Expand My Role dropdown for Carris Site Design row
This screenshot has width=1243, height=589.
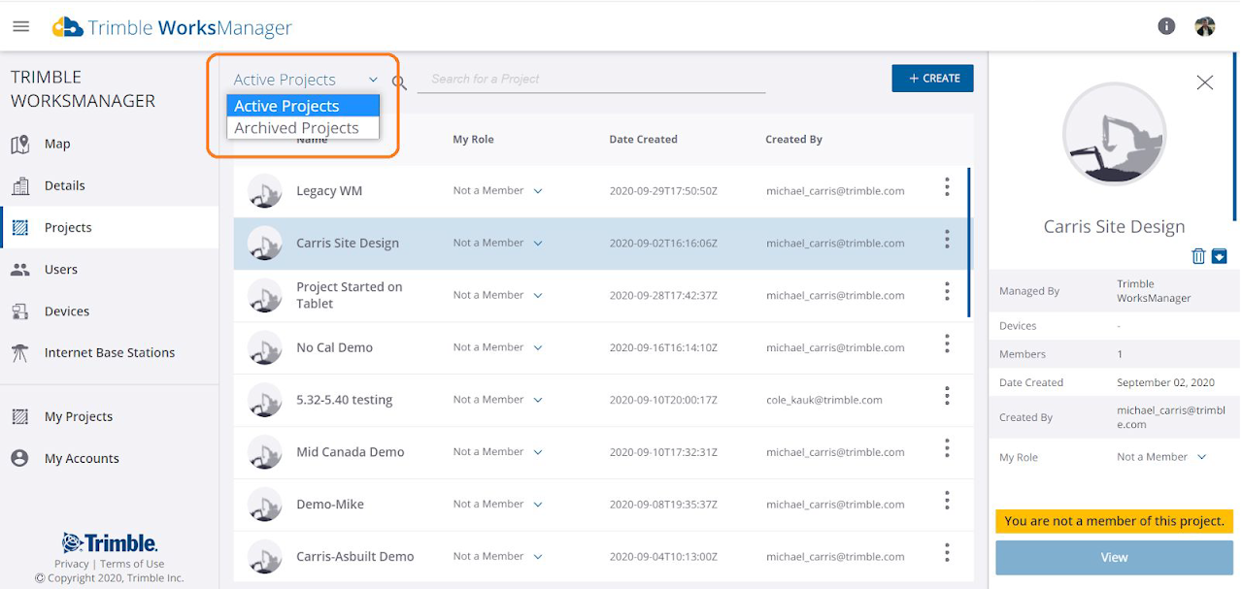point(538,244)
